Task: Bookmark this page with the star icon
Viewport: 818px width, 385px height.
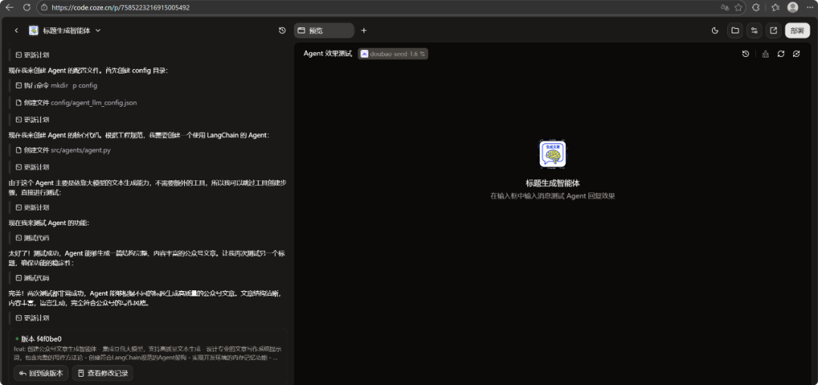Action: tap(738, 8)
